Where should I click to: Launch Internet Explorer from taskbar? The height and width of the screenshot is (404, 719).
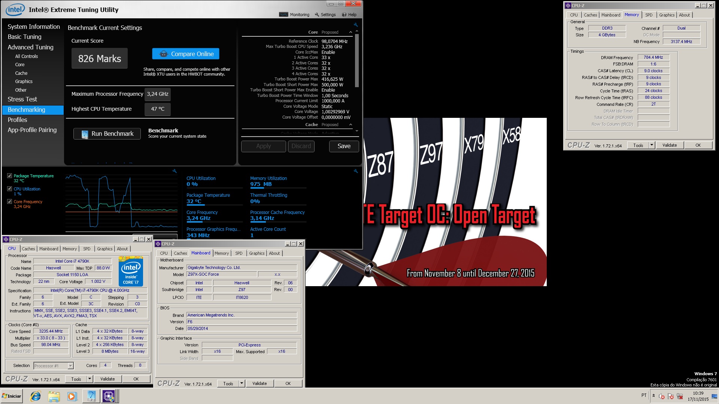point(36,396)
